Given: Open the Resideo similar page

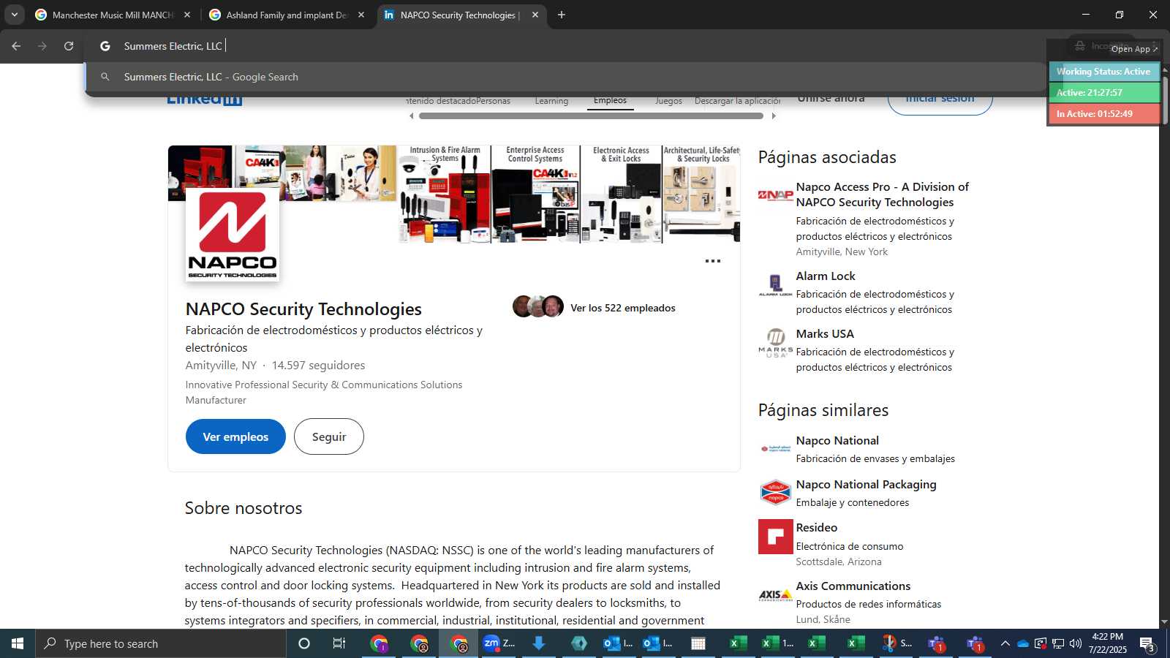Looking at the screenshot, I should [817, 527].
